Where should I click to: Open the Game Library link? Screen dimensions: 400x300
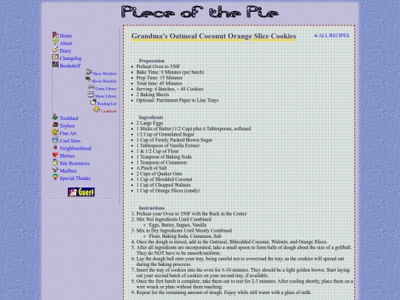click(106, 89)
